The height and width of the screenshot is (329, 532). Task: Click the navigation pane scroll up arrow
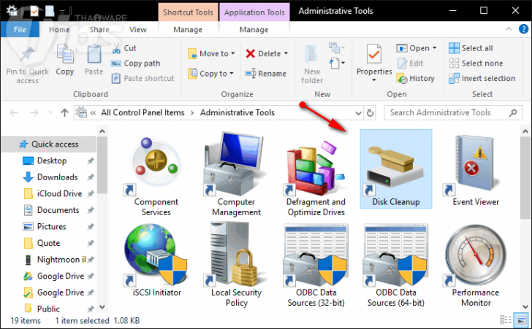coord(102,131)
